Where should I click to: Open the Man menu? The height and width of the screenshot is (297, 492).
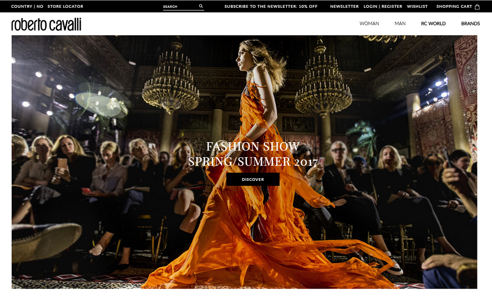coord(400,23)
